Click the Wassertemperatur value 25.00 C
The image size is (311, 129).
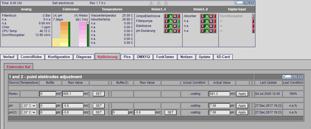128,16
